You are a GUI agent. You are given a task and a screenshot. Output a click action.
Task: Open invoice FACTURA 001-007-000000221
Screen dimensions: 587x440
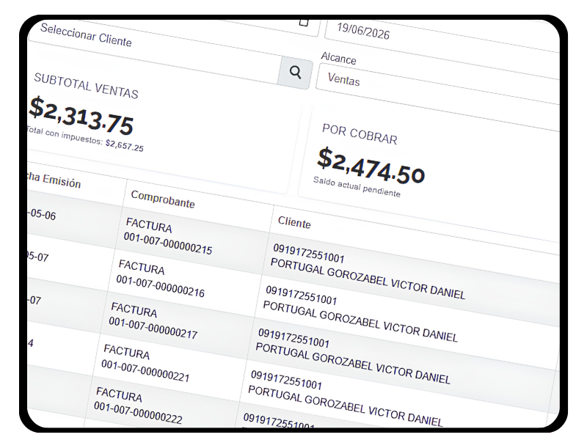click(145, 363)
